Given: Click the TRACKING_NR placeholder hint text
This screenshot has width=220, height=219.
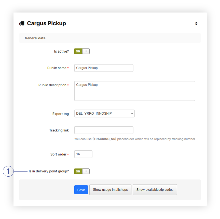Looking at the screenshot, I should pos(104,139).
